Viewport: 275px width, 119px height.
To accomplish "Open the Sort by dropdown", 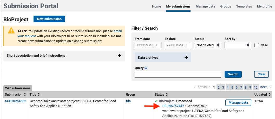I will click(x=238, y=45).
